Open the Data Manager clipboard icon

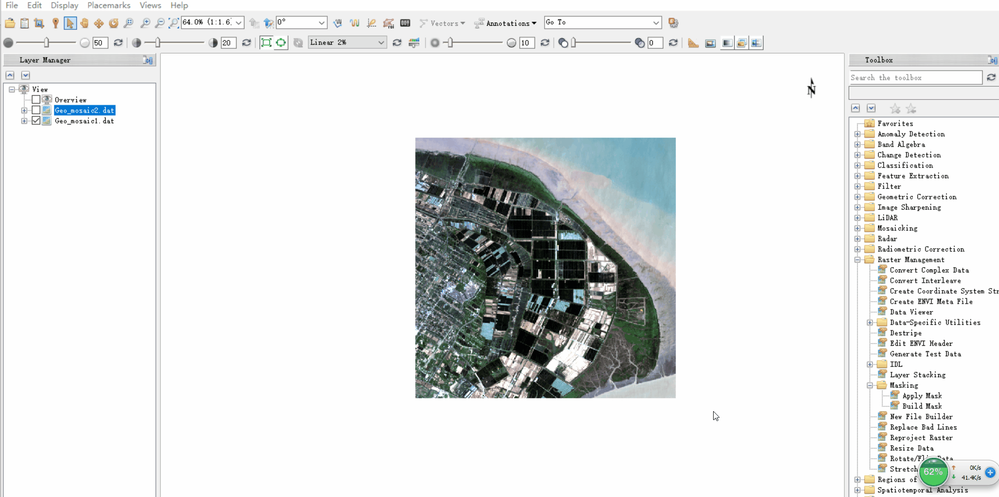pyautogui.click(x=25, y=23)
